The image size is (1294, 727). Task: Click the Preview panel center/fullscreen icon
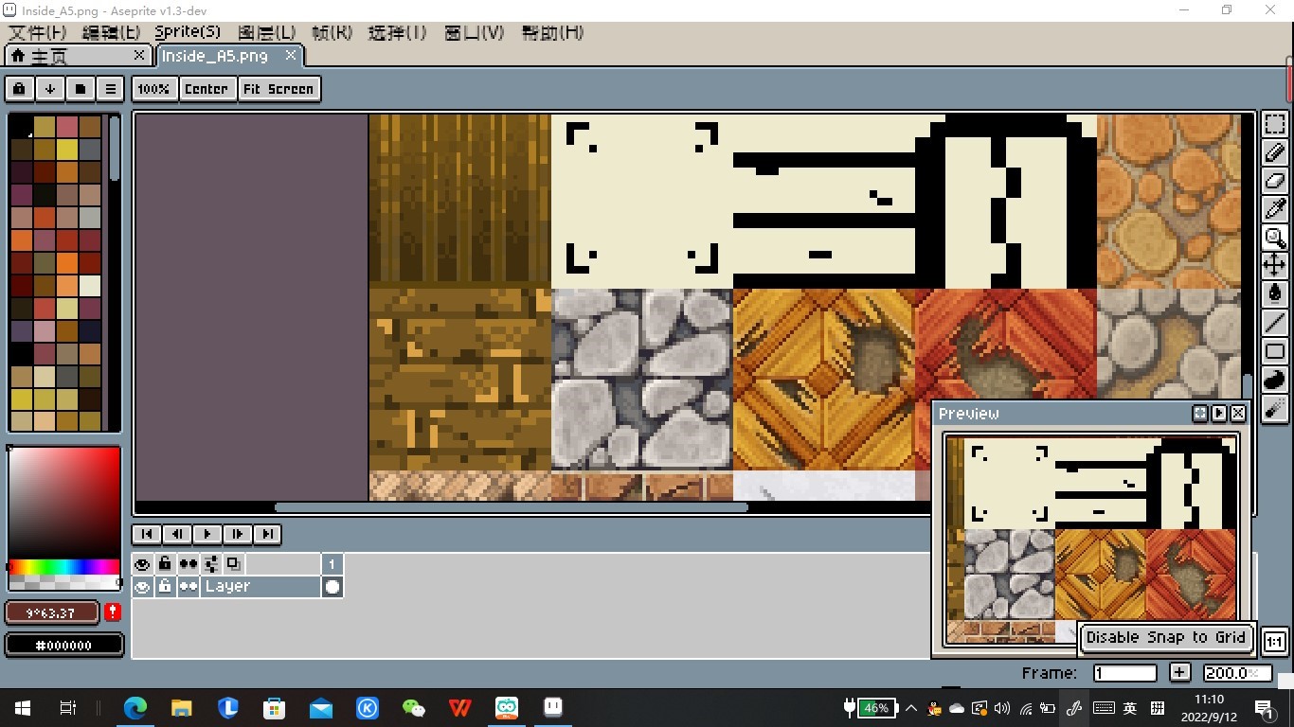coord(1200,414)
